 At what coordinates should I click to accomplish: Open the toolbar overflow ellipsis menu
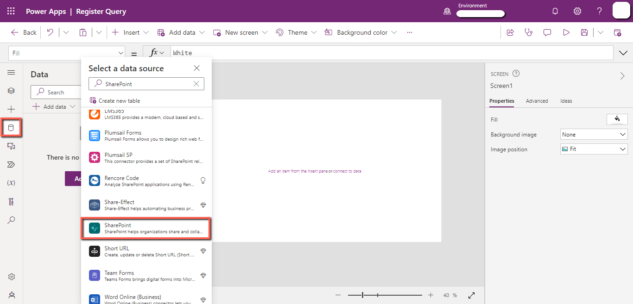pyautogui.click(x=410, y=32)
